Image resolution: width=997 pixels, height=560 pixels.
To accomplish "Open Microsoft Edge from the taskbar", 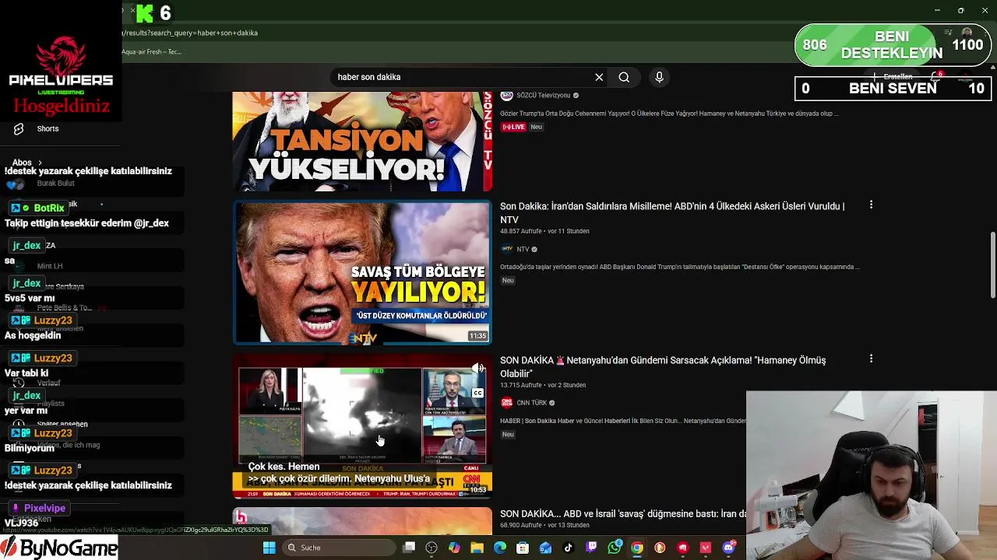I will [x=500, y=548].
